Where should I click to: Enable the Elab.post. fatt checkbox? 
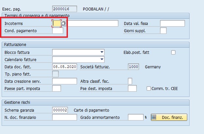point(173,52)
